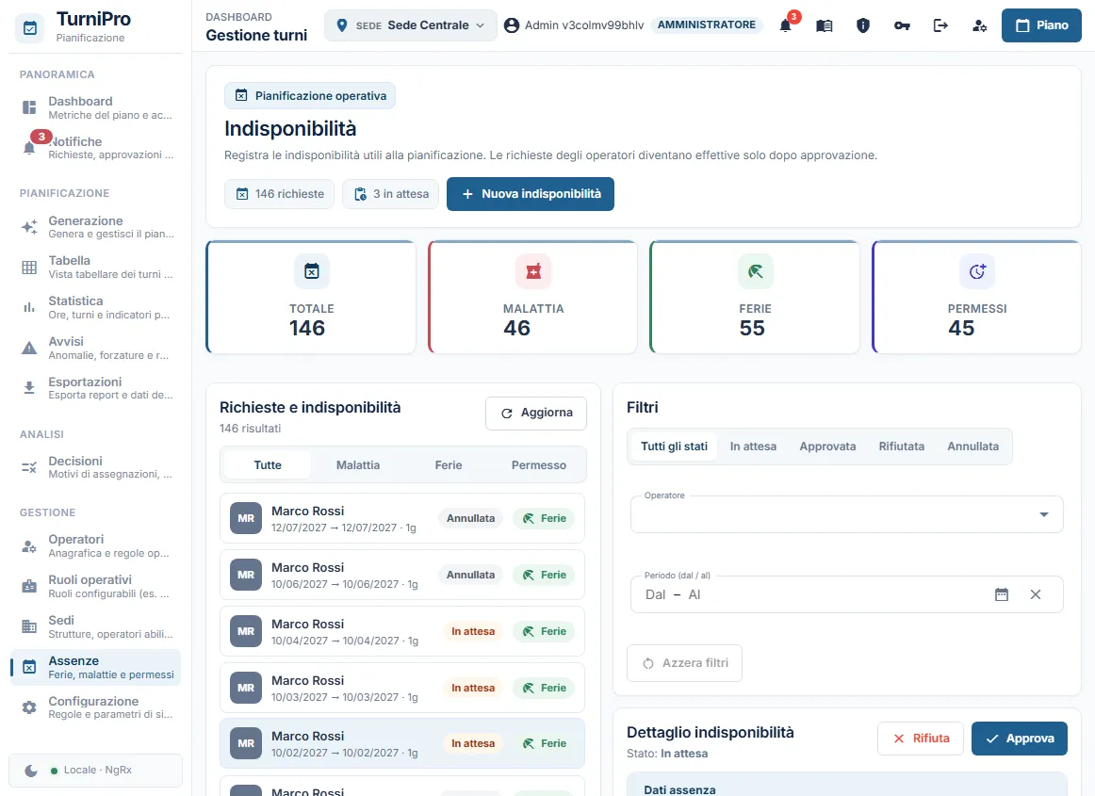Select the Tutte tab

pos(268,465)
